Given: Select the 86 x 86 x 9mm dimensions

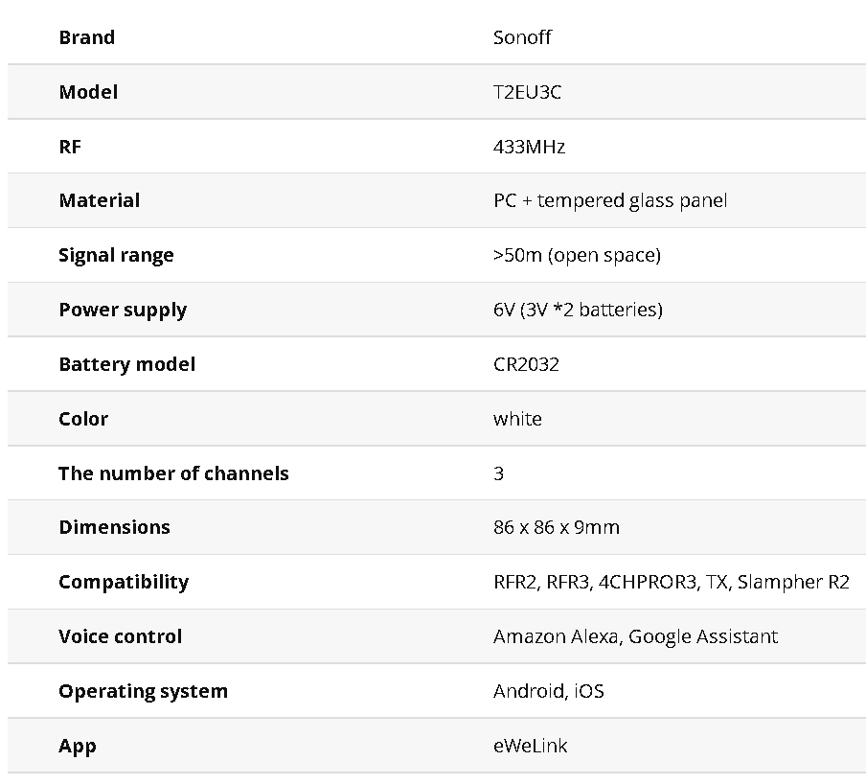Looking at the screenshot, I should coord(557,527).
